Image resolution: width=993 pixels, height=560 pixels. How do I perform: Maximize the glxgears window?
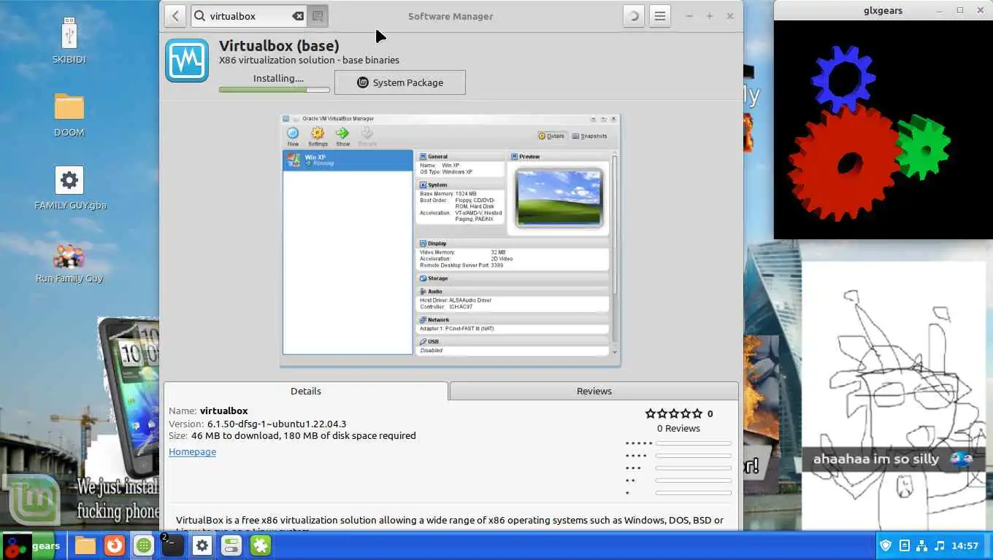coord(960,10)
